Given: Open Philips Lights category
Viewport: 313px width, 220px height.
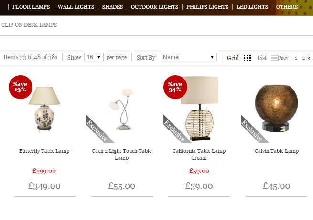Looking at the screenshot, I should point(207,7).
